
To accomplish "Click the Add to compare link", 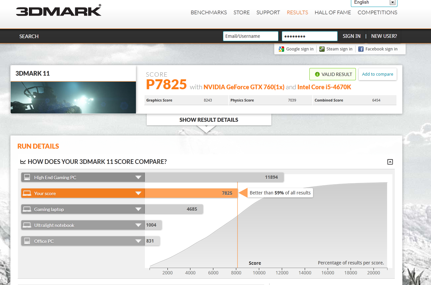I will pos(377,74).
